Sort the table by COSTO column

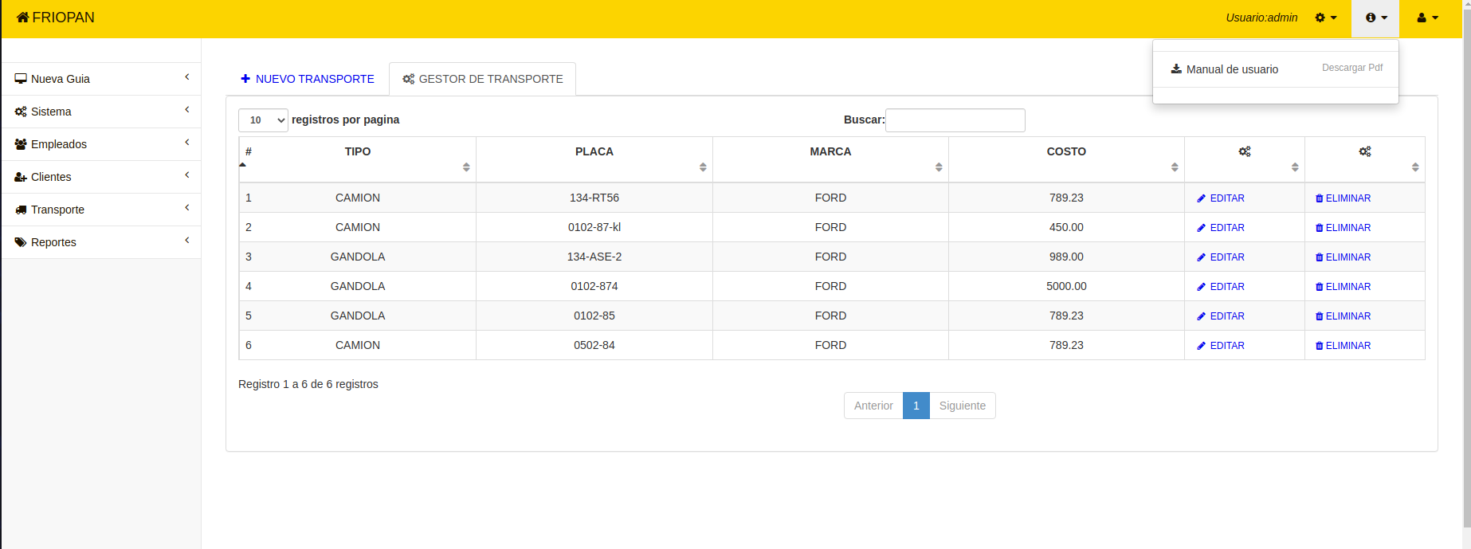pos(1066,152)
